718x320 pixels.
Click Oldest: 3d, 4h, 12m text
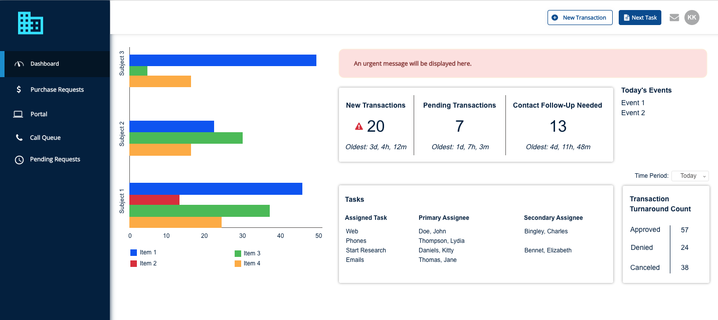tap(376, 147)
